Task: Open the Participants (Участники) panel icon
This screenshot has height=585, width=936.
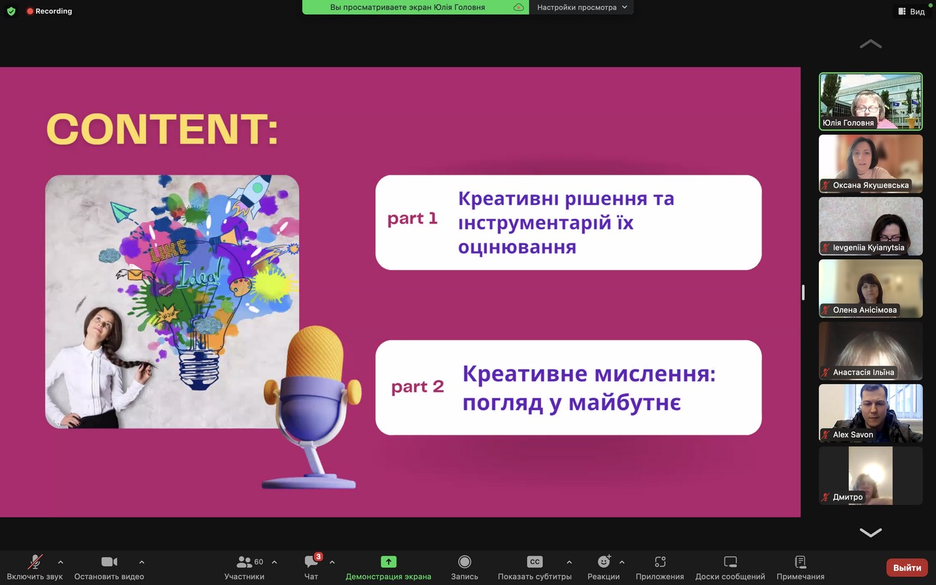Action: pos(244,562)
